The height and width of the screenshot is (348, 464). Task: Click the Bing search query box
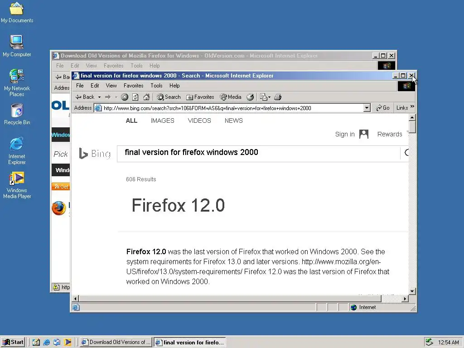(x=259, y=154)
